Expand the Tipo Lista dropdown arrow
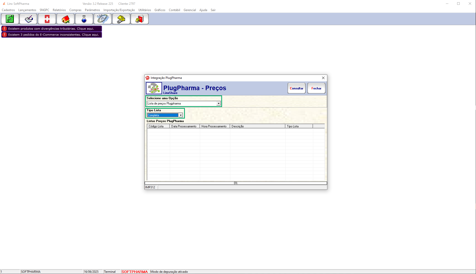 click(180, 115)
